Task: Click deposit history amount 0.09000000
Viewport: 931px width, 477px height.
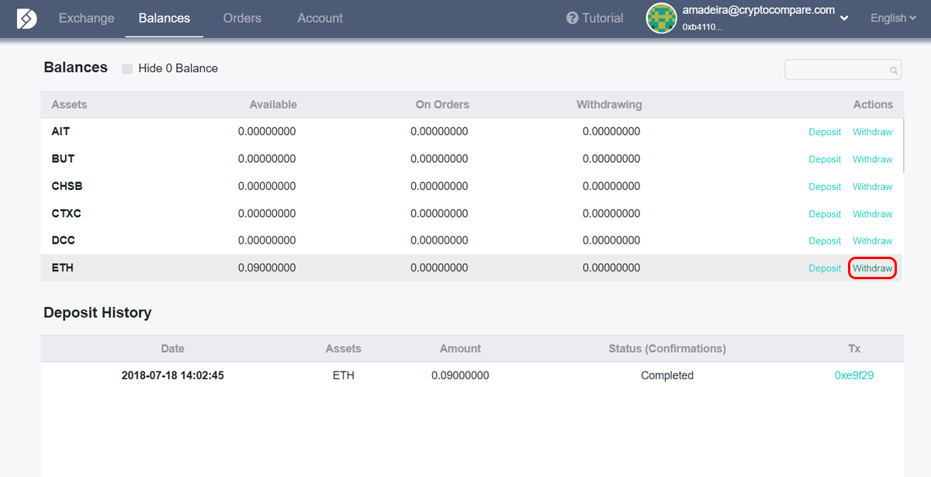Action: point(460,375)
